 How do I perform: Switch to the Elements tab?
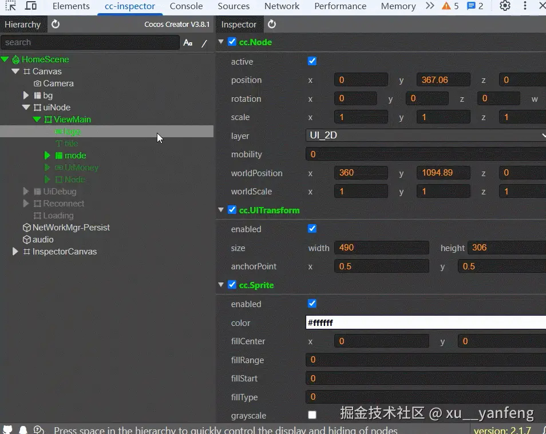71,6
